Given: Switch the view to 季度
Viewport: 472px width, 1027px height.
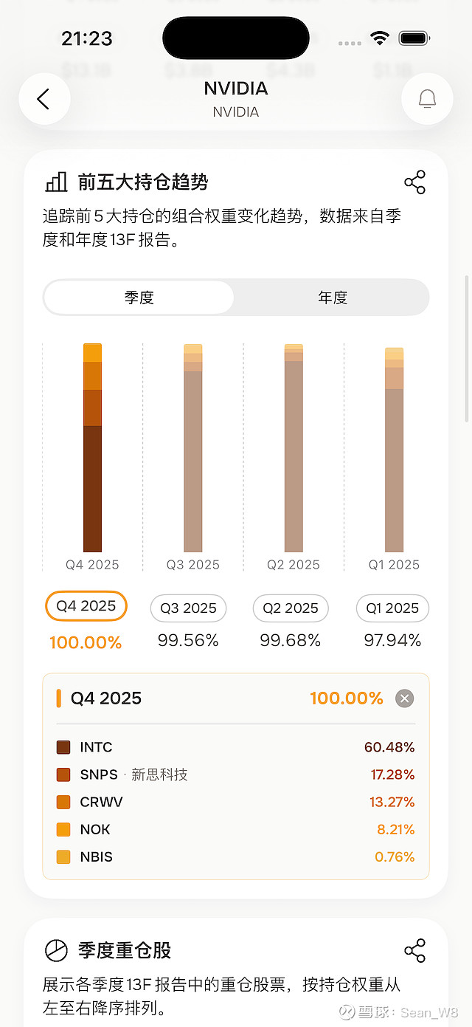Looking at the screenshot, I should (139, 298).
